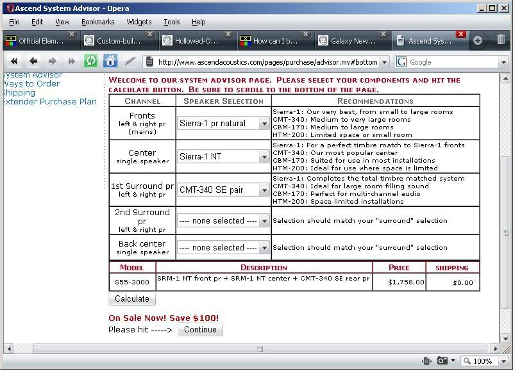Click the horizontal scrollbar left arrow
This screenshot has width=513, height=383.
(9, 348)
